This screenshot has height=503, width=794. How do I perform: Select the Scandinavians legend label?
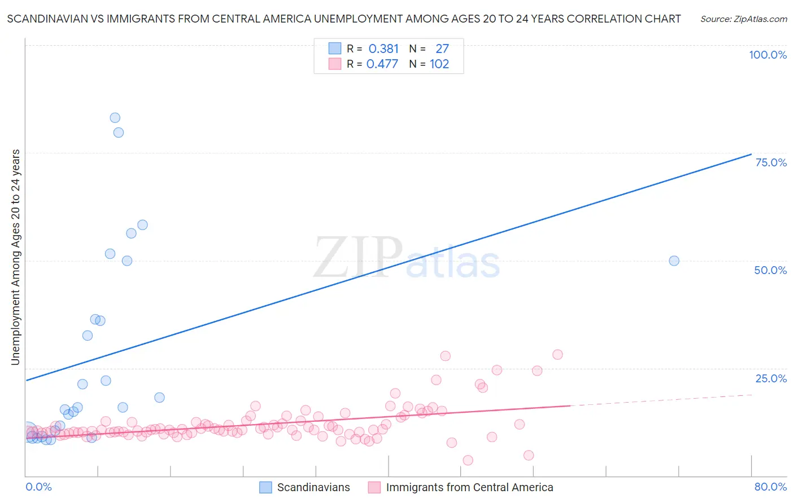(x=313, y=487)
